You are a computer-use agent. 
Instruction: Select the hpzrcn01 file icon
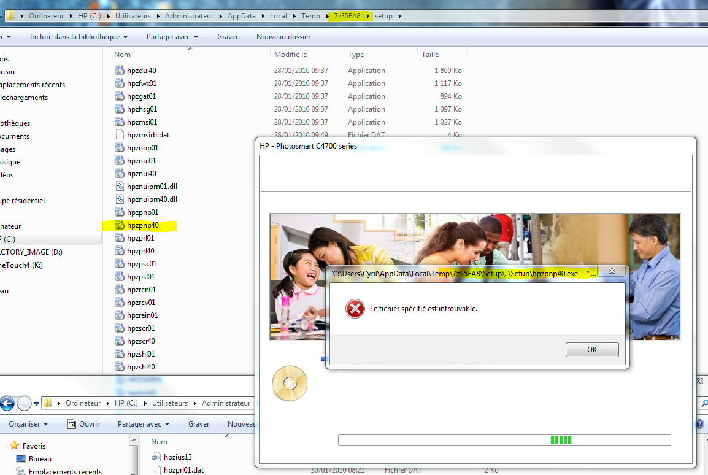coord(120,289)
